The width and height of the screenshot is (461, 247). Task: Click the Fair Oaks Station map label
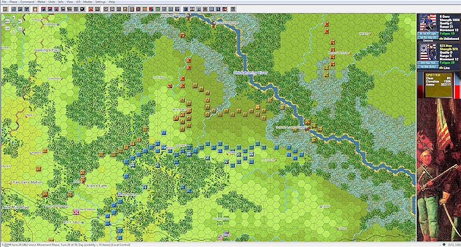(28, 182)
